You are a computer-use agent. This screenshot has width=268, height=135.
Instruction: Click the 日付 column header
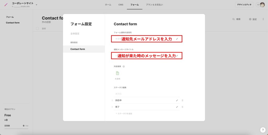pyautogui.click(x=44, y=29)
